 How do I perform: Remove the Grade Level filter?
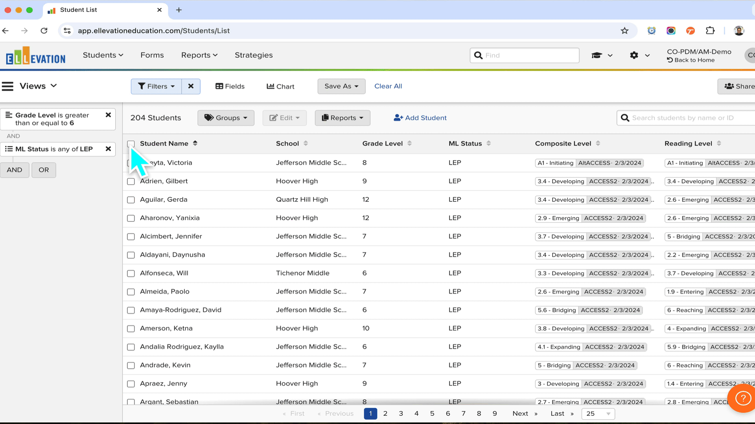(x=108, y=115)
